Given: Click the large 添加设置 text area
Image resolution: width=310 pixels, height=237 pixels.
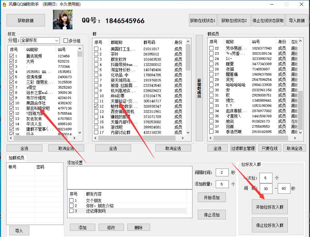Looking at the screenshot, I should pyautogui.click(x=130, y=178).
